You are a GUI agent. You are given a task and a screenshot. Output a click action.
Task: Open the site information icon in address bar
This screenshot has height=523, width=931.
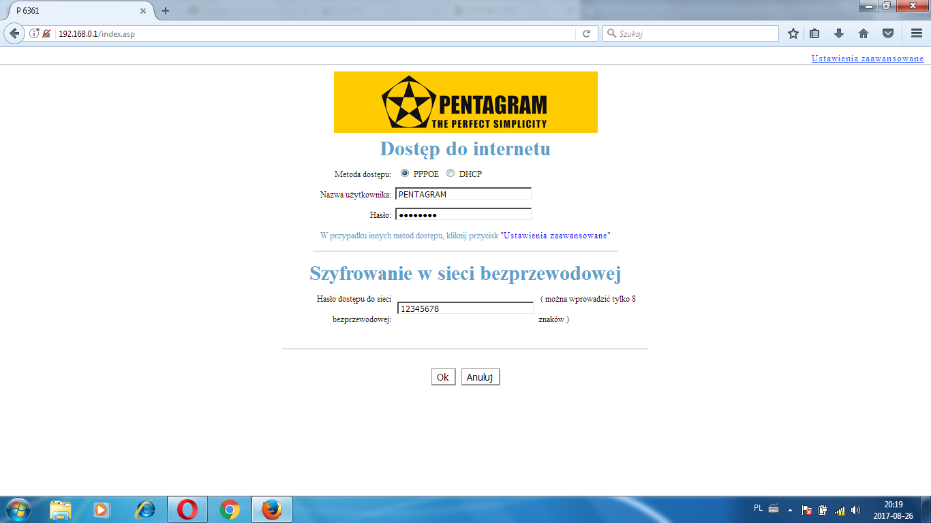(x=34, y=33)
